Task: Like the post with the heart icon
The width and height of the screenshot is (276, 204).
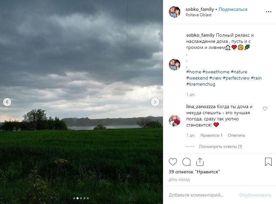Action: (173, 161)
